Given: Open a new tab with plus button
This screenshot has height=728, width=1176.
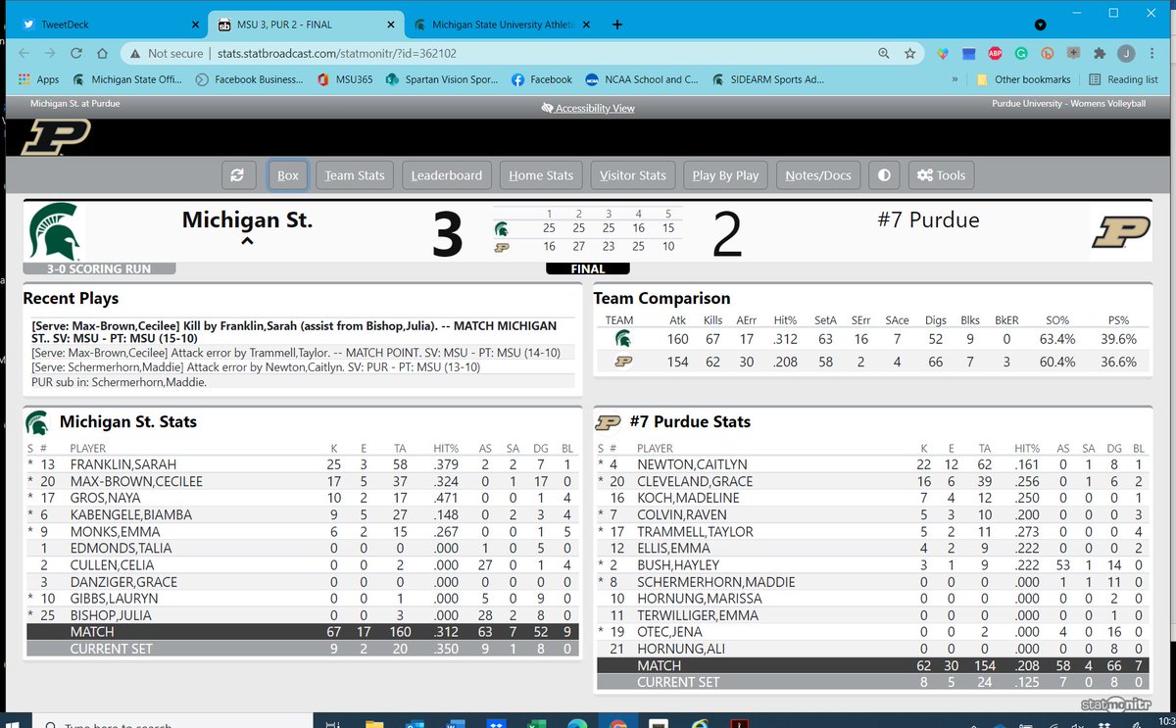Looking at the screenshot, I should pos(617,24).
